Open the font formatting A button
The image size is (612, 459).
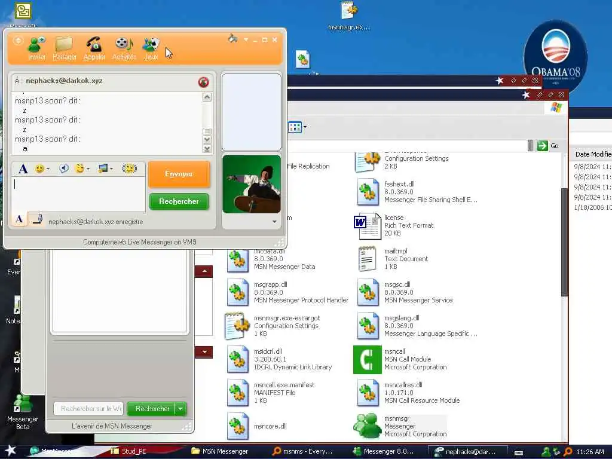[23, 169]
